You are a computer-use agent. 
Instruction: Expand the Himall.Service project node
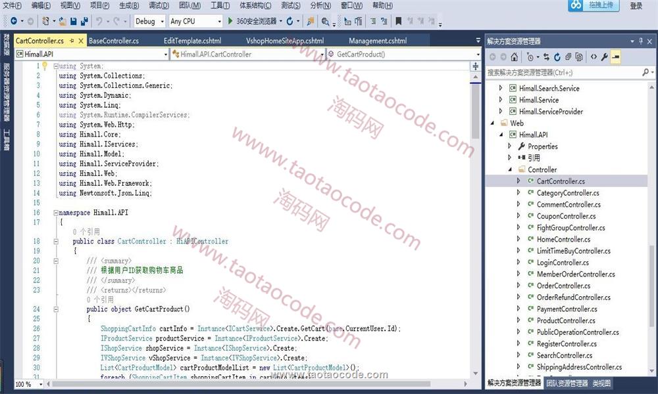[500, 100]
